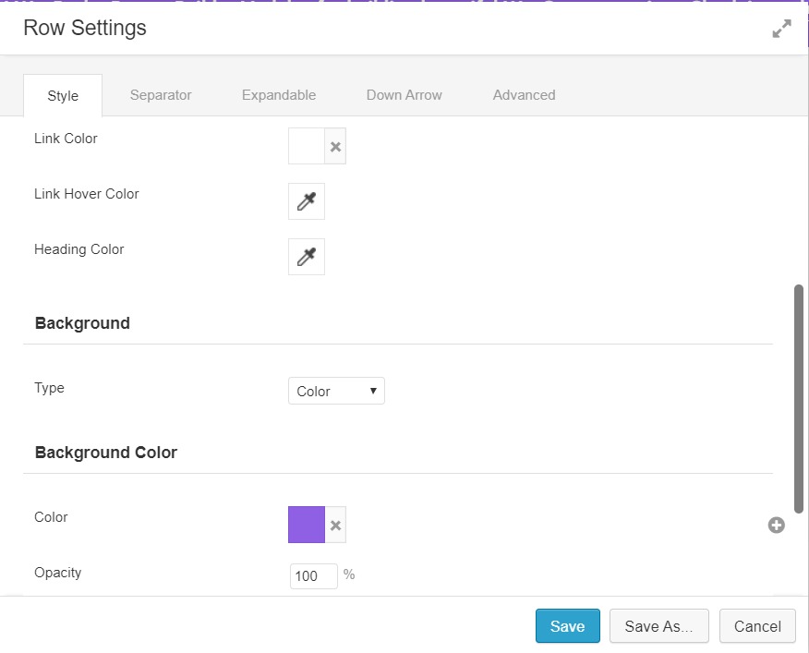
Task: Focus the Opacity percentage field
Action: click(x=314, y=576)
